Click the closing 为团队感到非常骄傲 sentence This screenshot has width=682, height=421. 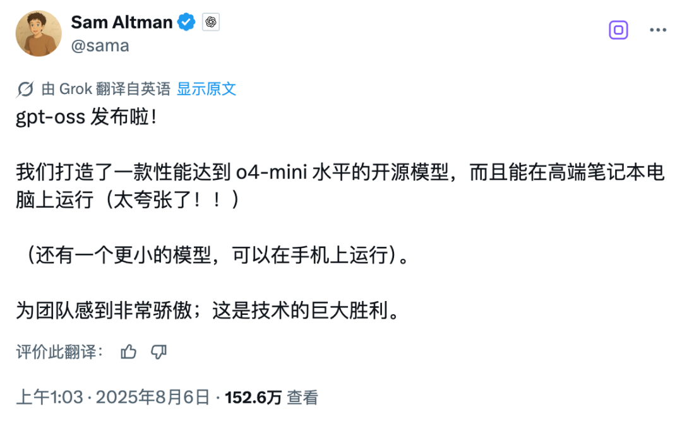coord(208,311)
